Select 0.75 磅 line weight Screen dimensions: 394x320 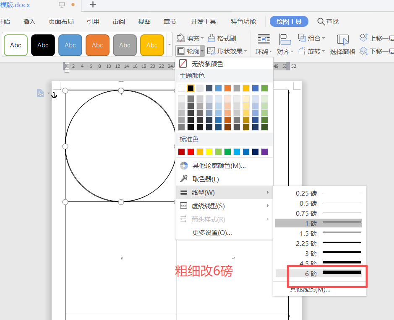pyautogui.click(x=318, y=213)
